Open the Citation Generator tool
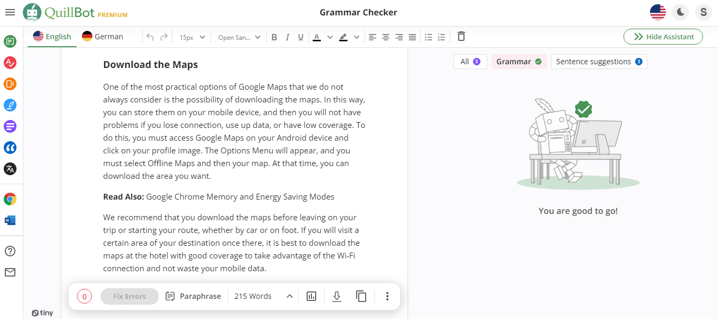The height and width of the screenshot is (319, 718). [10, 148]
